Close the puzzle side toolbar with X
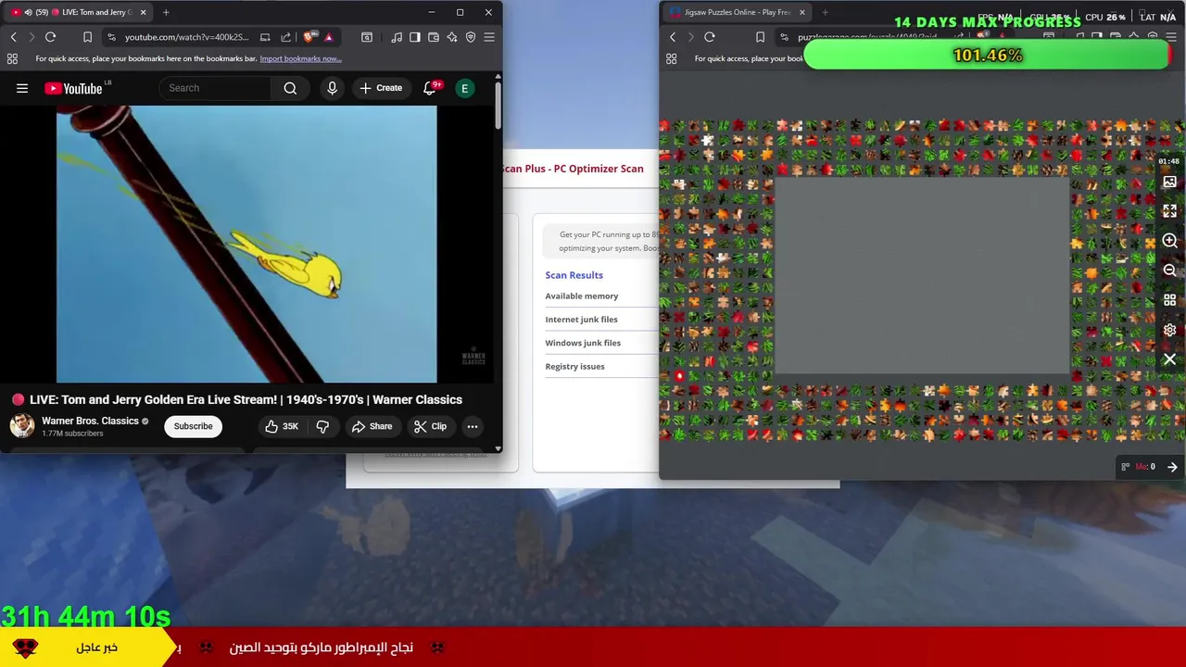The image size is (1186, 667). coord(1169,359)
